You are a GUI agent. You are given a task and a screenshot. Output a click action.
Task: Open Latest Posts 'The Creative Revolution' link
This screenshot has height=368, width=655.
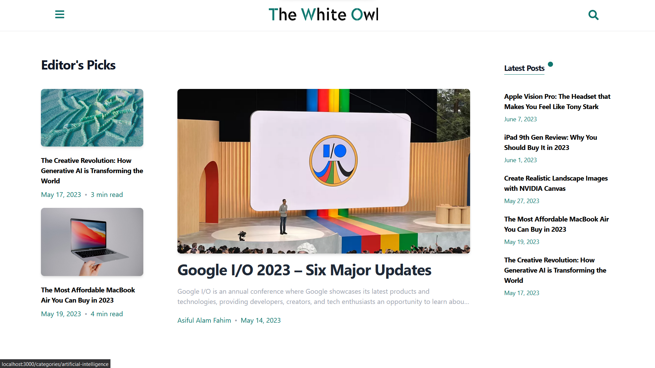click(x=555, y=270)
